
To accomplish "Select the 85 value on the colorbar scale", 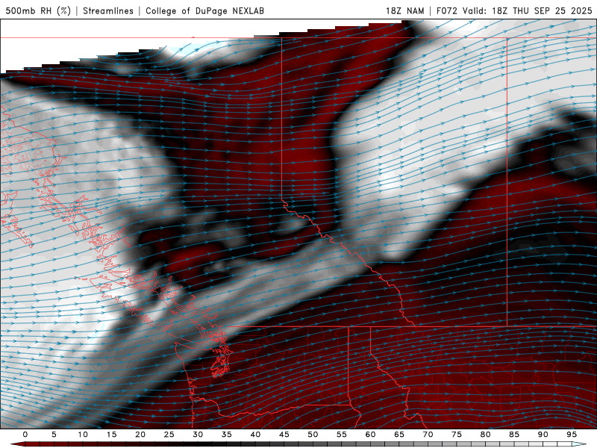I will tap(514, 435).
